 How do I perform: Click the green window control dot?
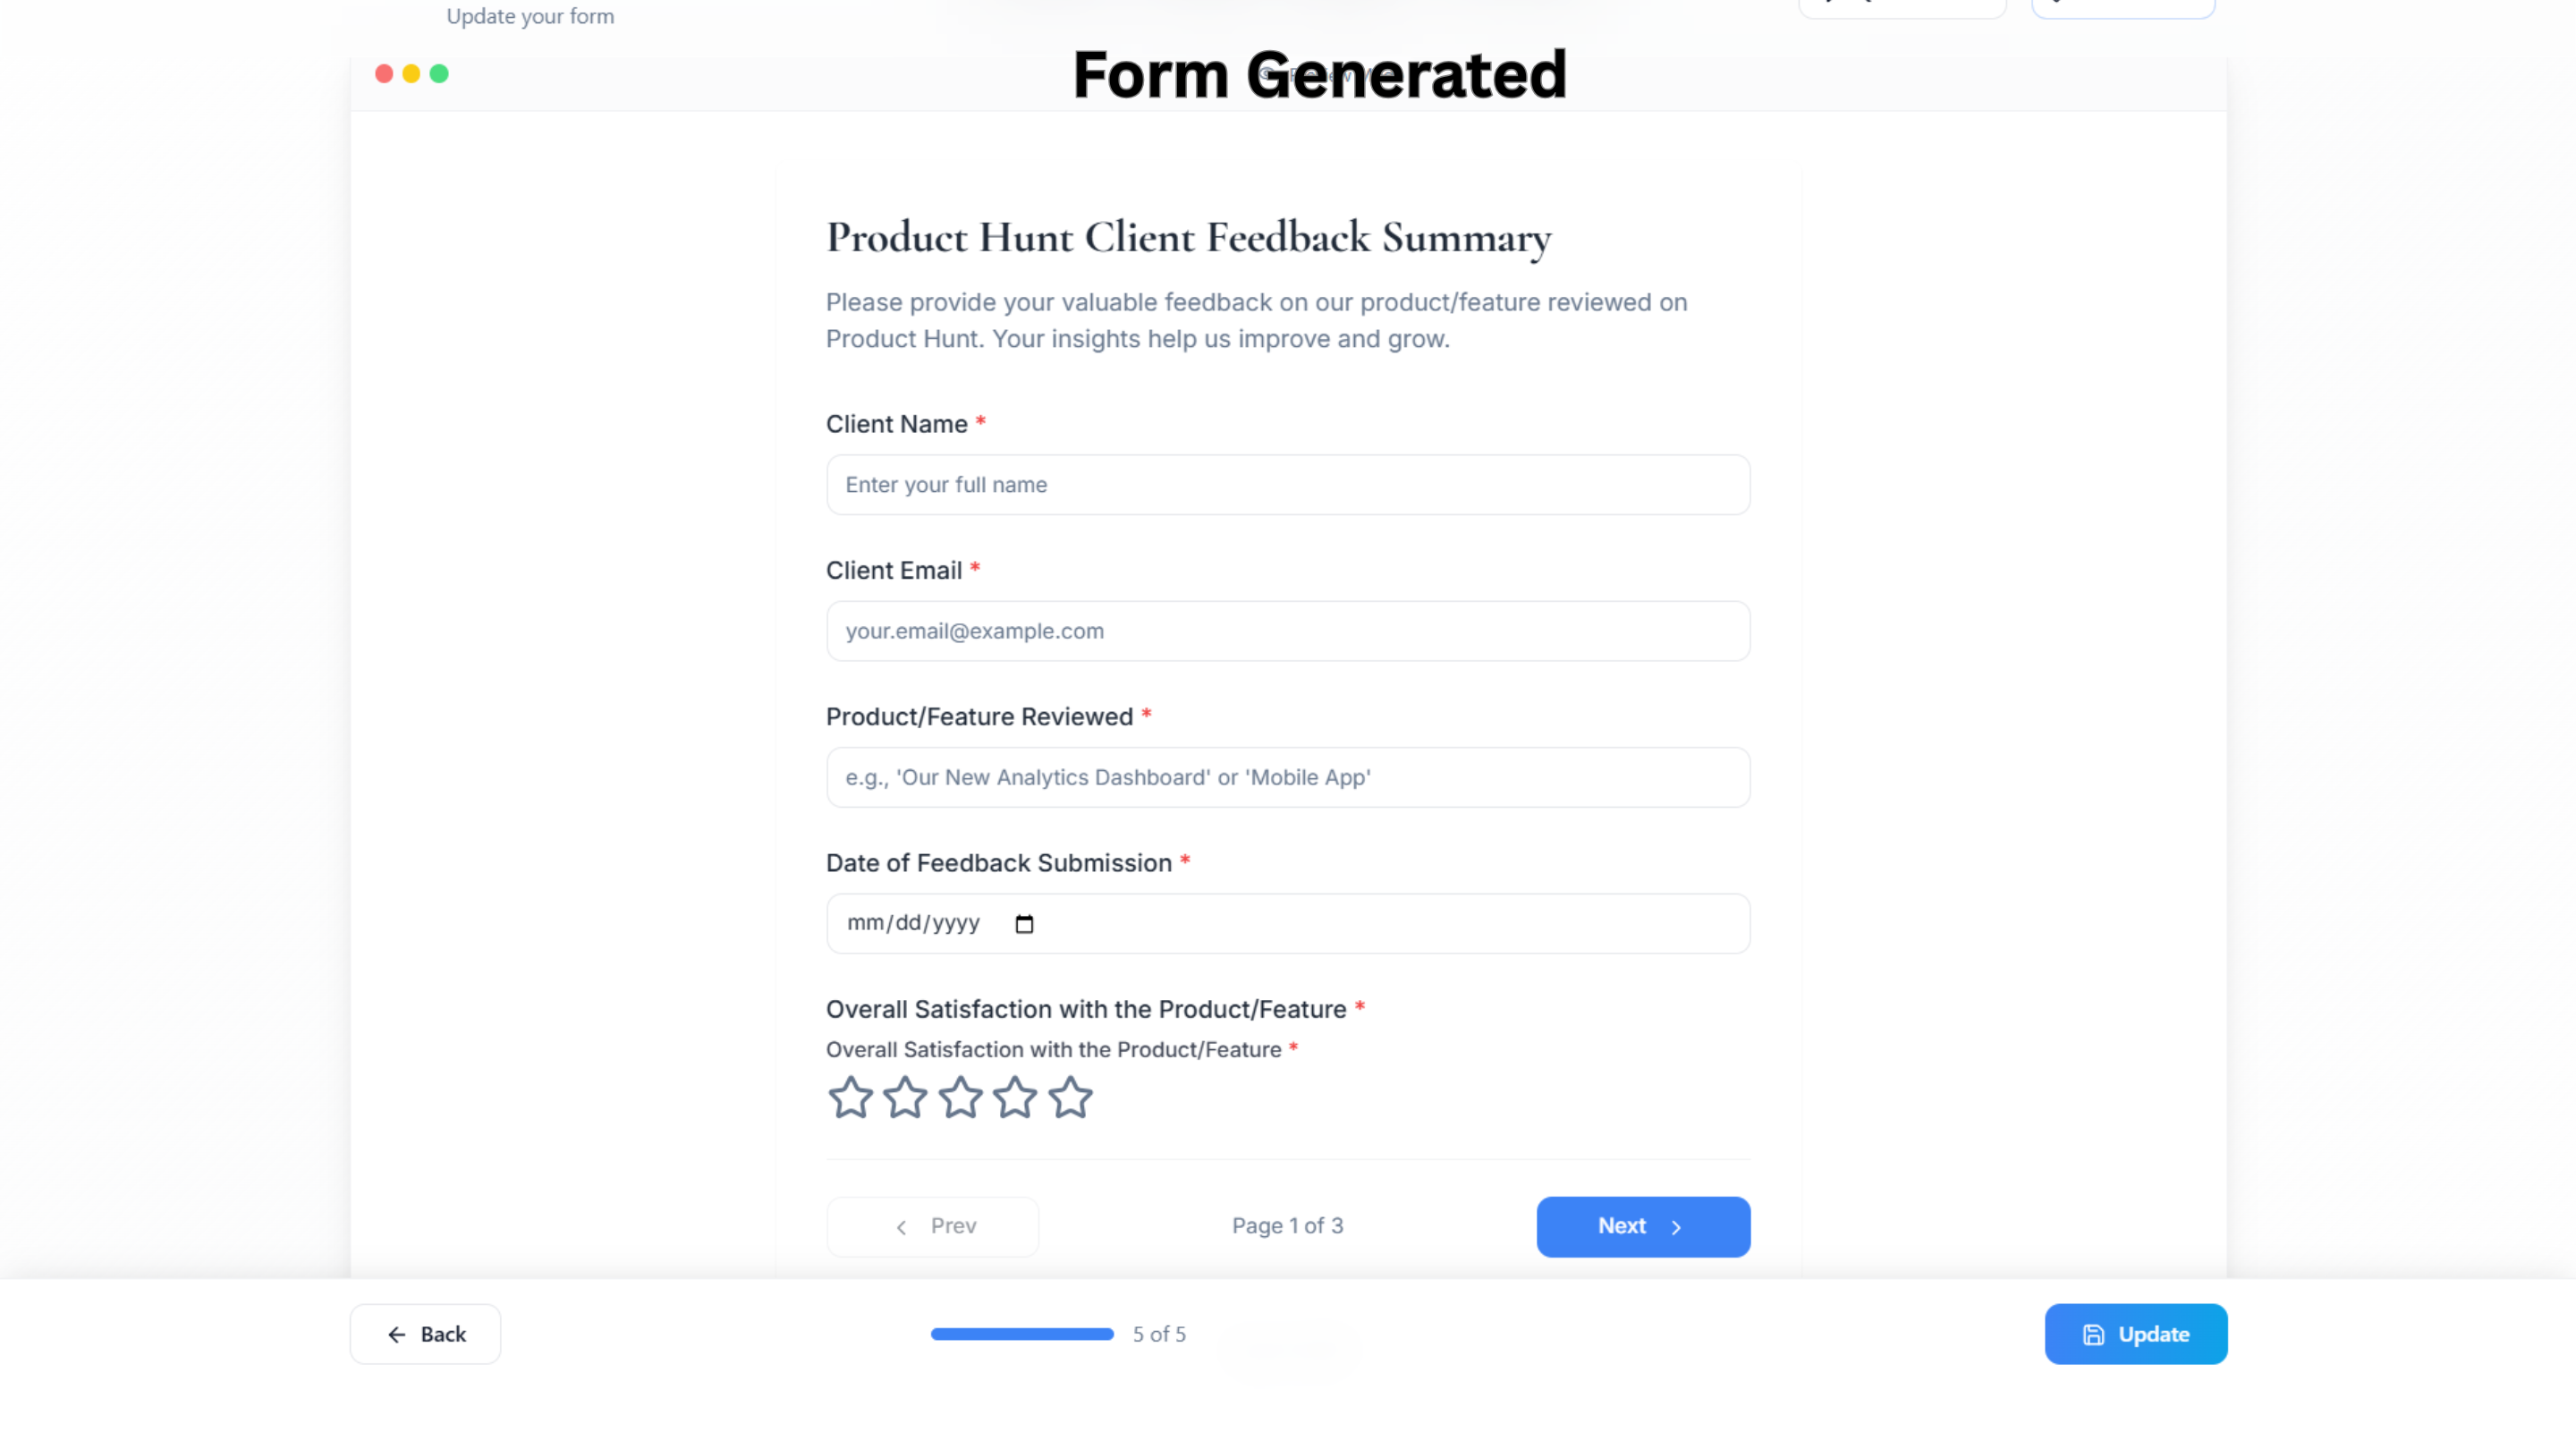439,74
